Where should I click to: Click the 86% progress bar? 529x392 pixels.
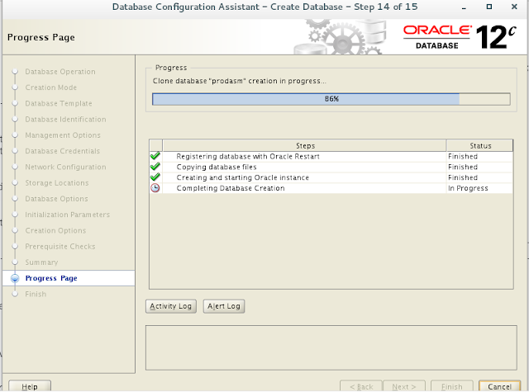(x=331, y=99)
